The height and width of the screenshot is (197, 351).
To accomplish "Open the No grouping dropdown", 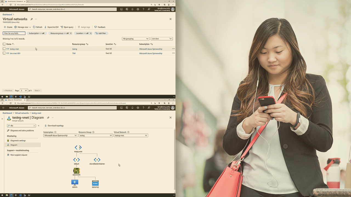I will (x=135, y=39).
